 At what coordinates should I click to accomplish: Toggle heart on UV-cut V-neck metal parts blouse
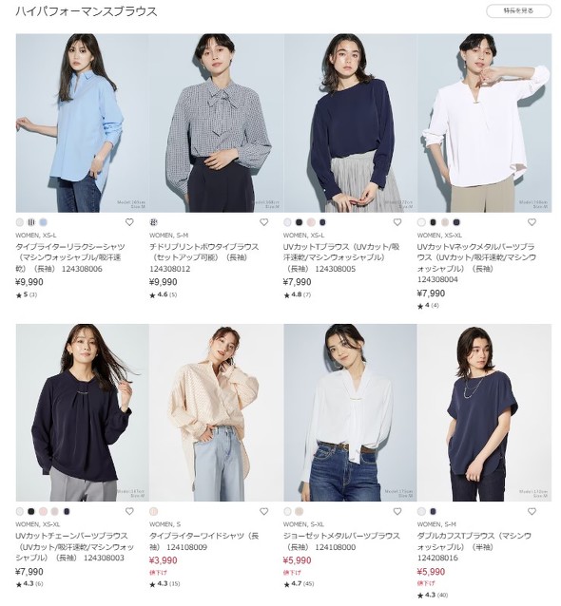pos(532,222)
